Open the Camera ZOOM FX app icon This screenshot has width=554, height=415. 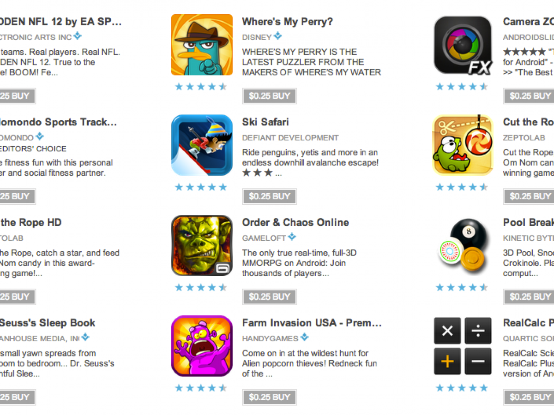463,45
